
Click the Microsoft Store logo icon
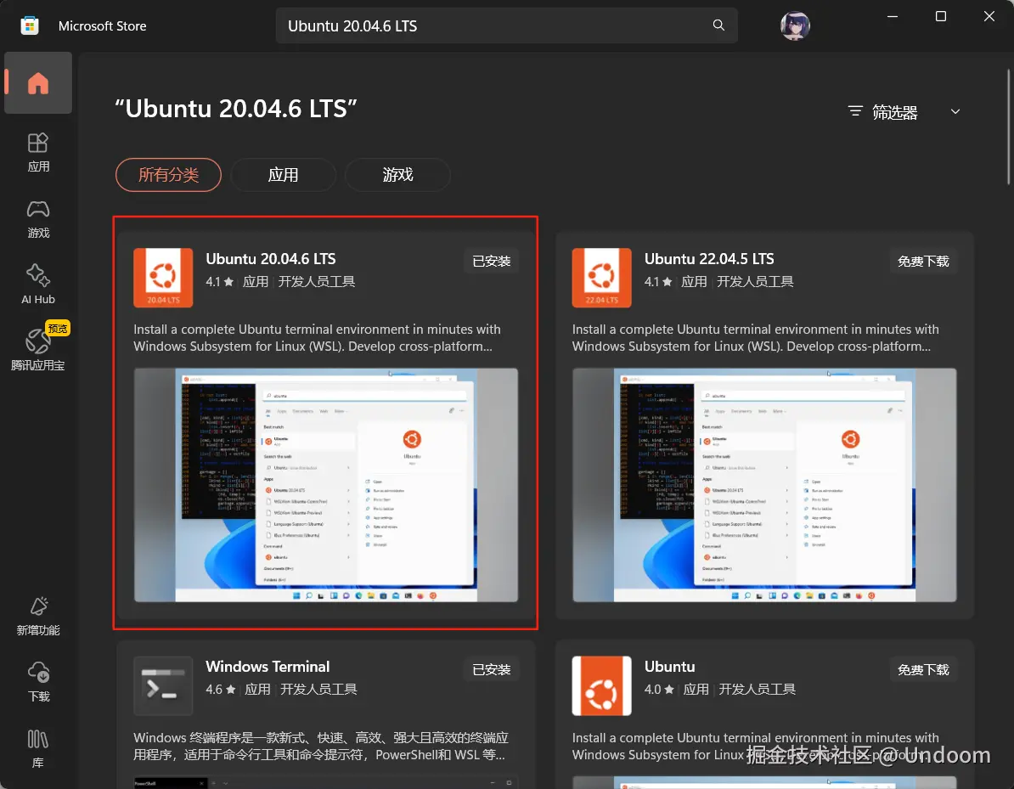30,25
